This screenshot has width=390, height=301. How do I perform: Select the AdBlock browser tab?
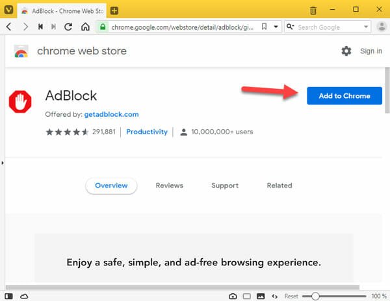[62, 11]
